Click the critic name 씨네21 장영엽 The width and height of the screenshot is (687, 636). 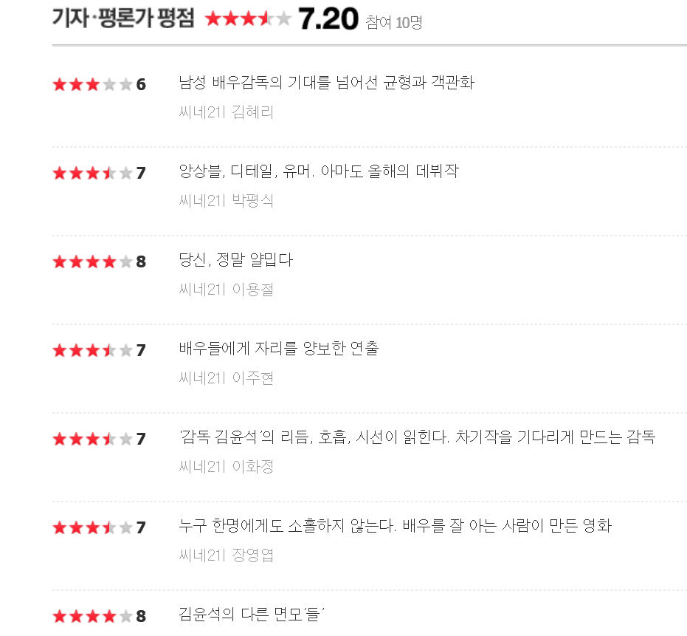coord(226,555)
